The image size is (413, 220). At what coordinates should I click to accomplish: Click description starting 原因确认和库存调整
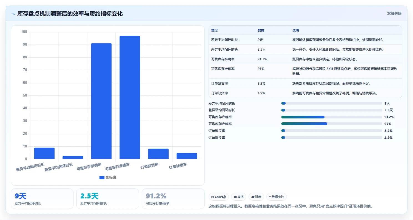338,40
